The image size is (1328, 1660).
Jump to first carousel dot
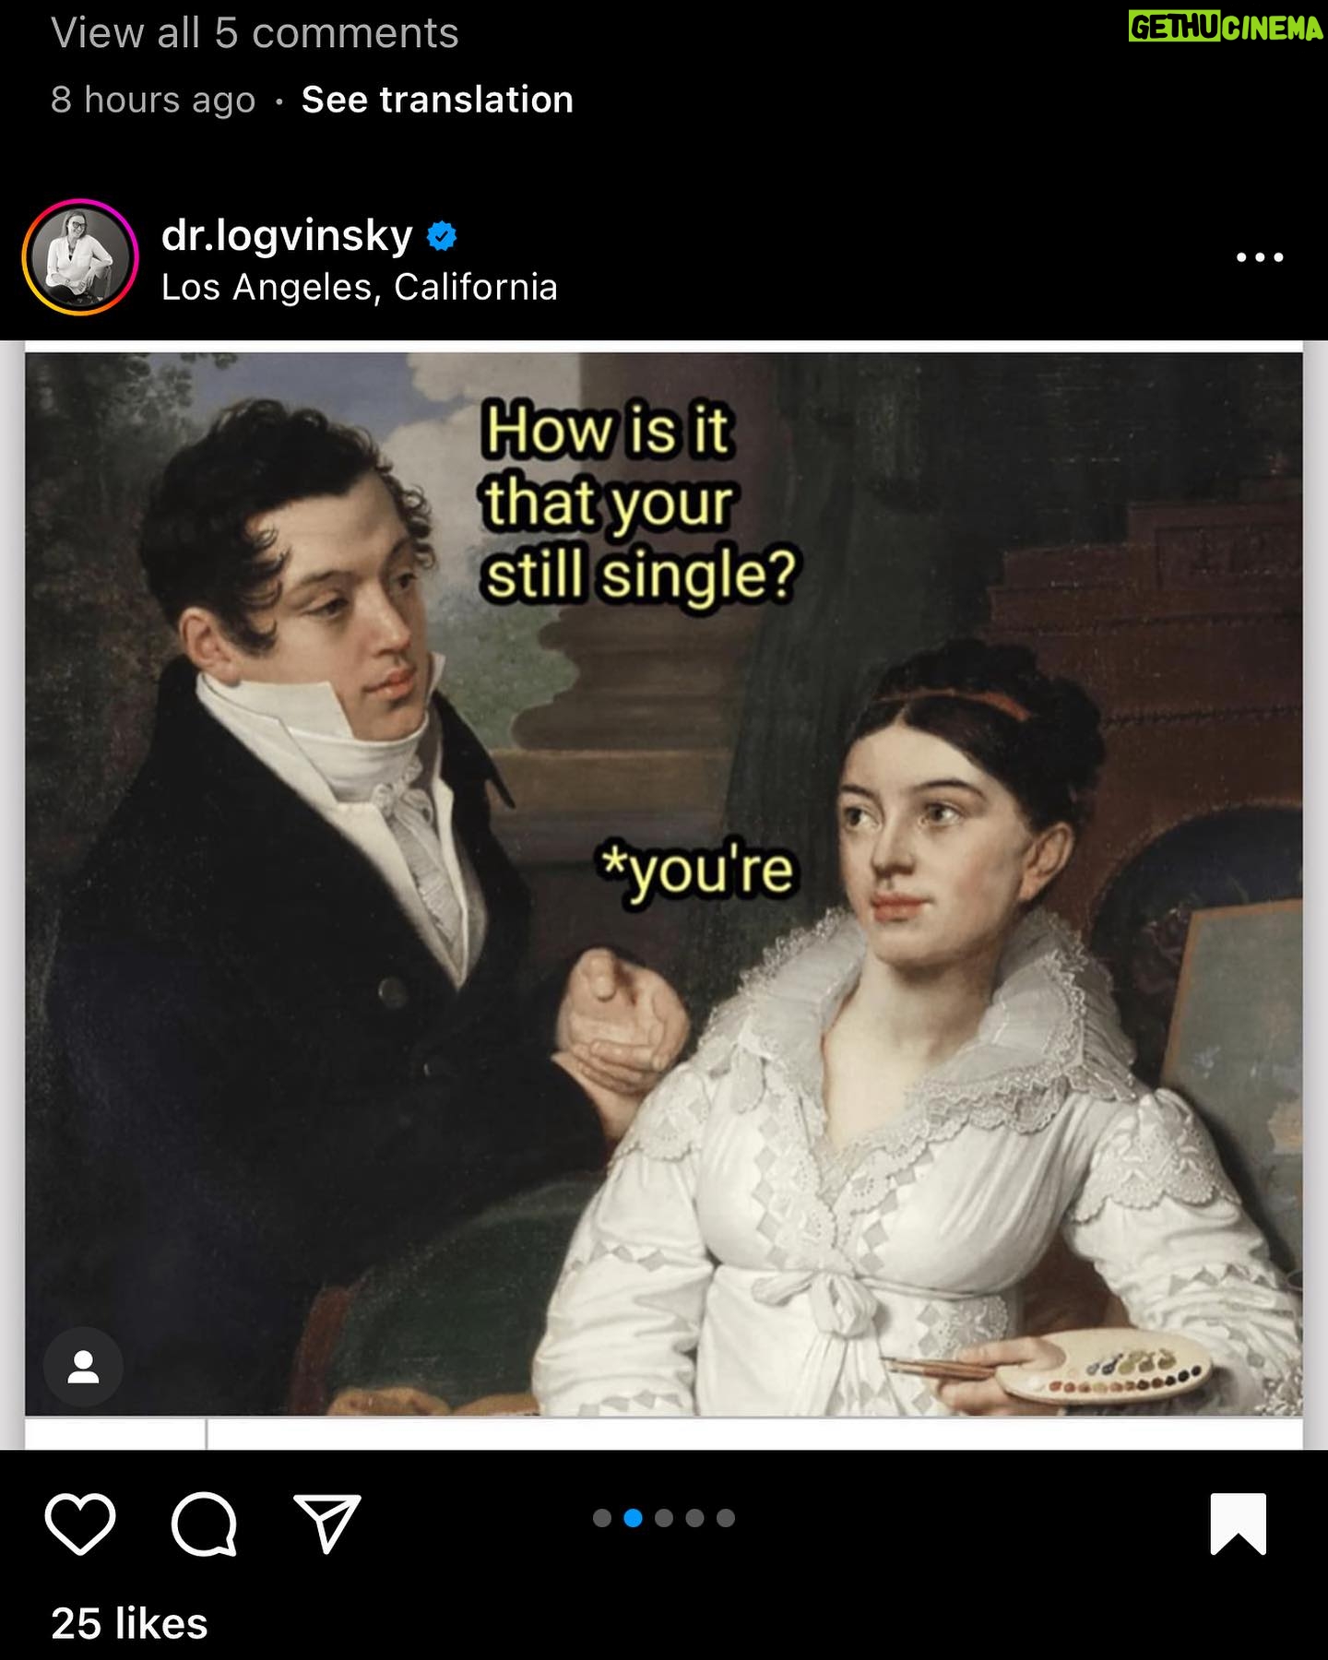coord(602,1518)
